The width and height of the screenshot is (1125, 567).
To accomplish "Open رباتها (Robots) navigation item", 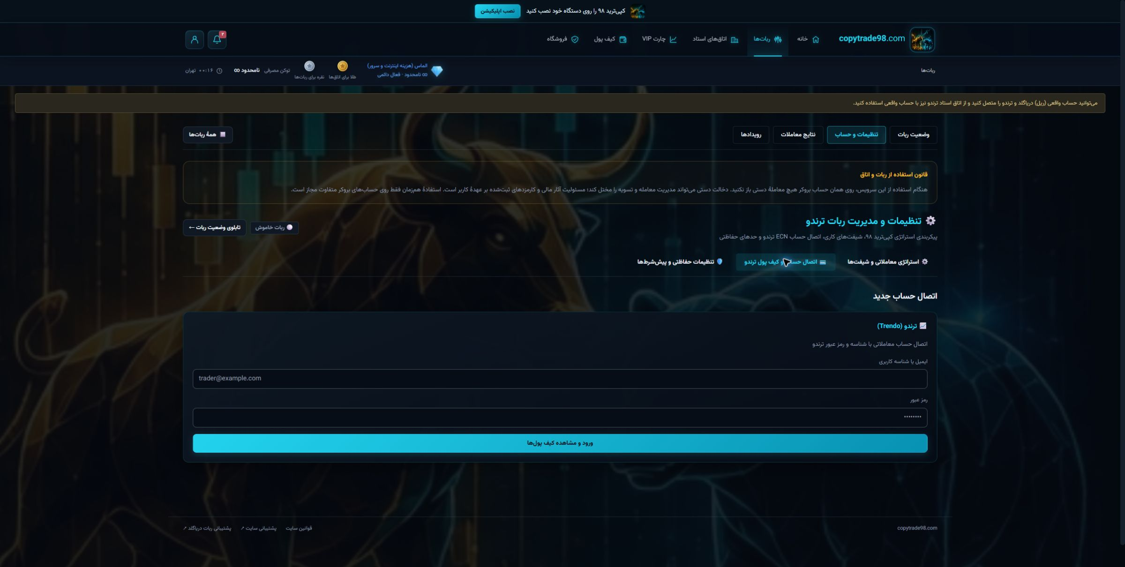I will point(767,39).
